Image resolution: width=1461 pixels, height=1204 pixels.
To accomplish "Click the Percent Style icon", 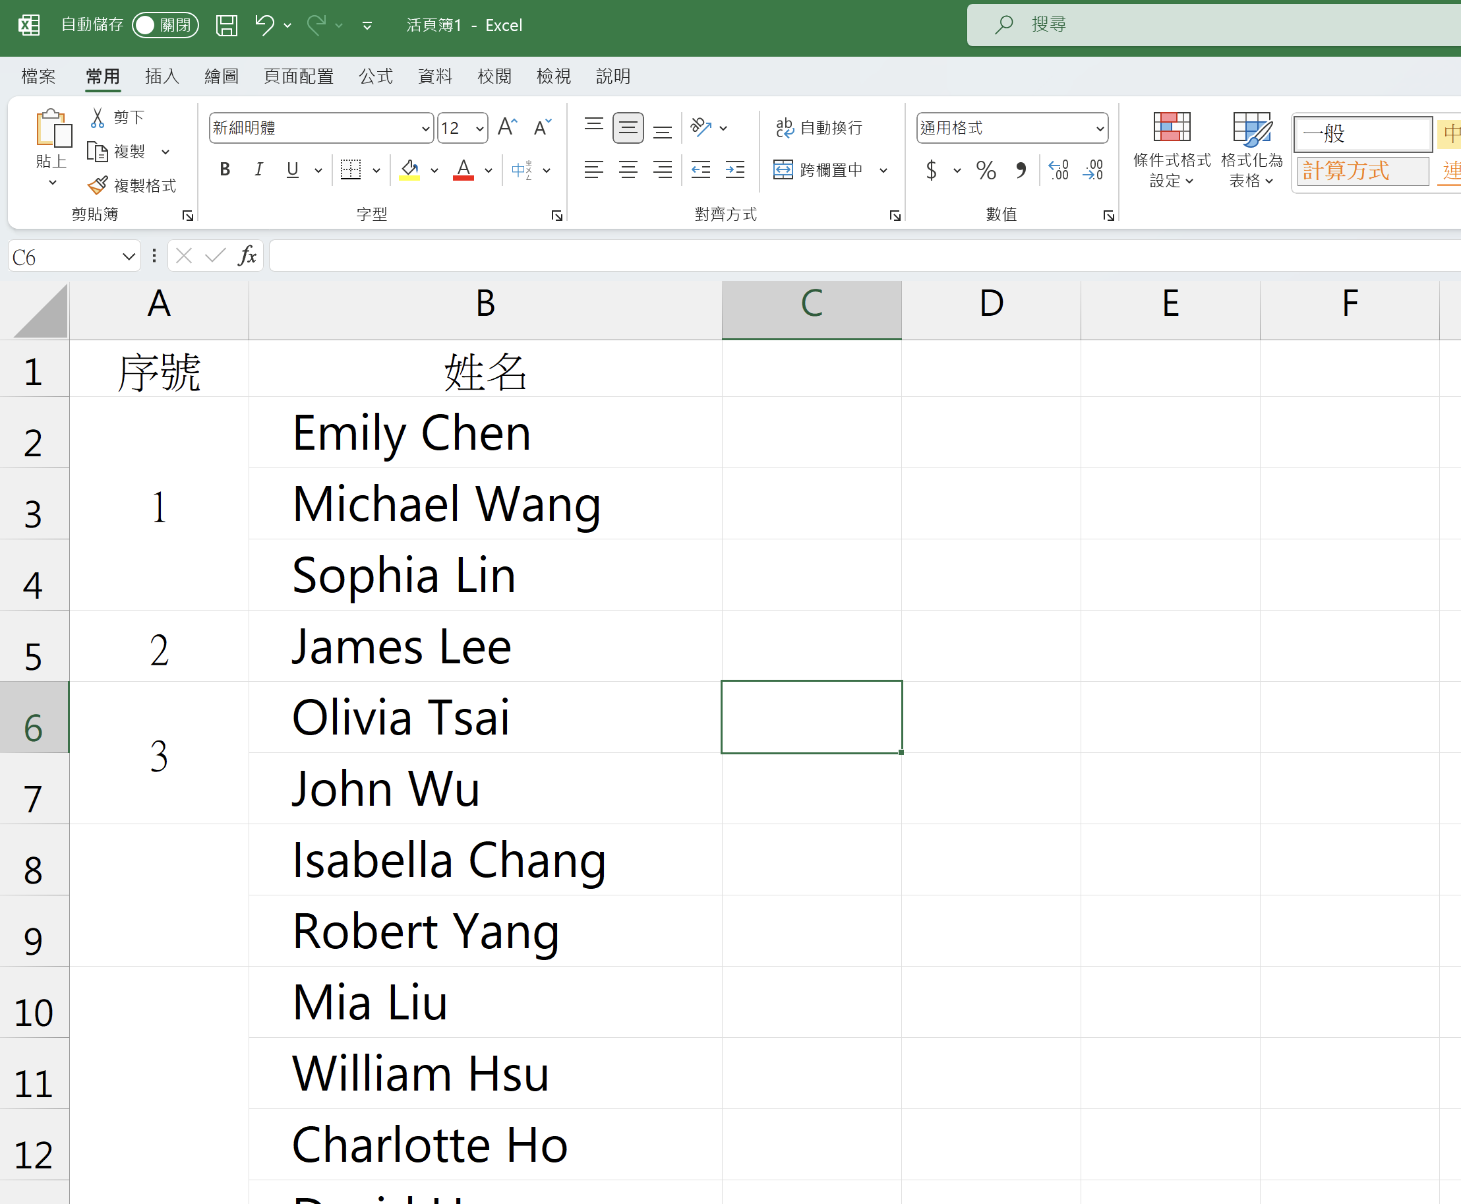I will pyautogui.click(x=986, y=170).
